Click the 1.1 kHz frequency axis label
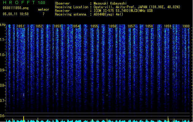 click(x=2, y=40)
